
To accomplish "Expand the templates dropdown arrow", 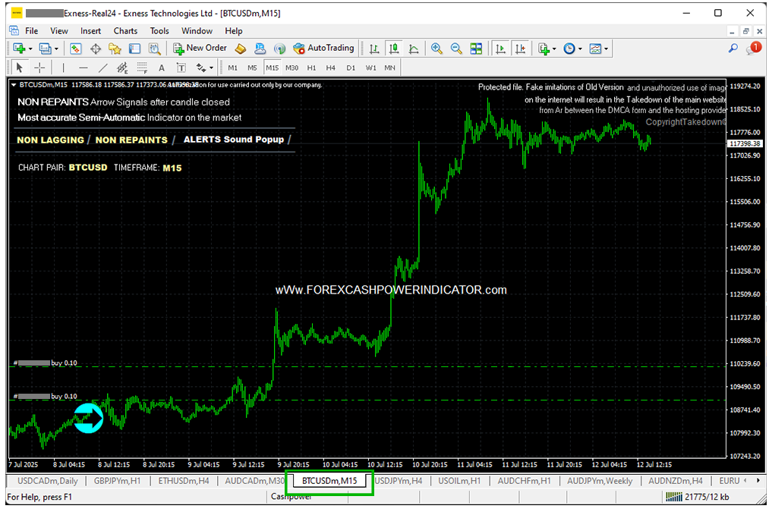I will 606,49.
